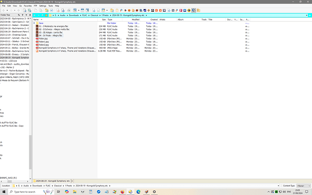Open the Help menu
Image resolution: width=312 pixels, height=195 pixels.
pyautogui.click(x=57, y=6)
